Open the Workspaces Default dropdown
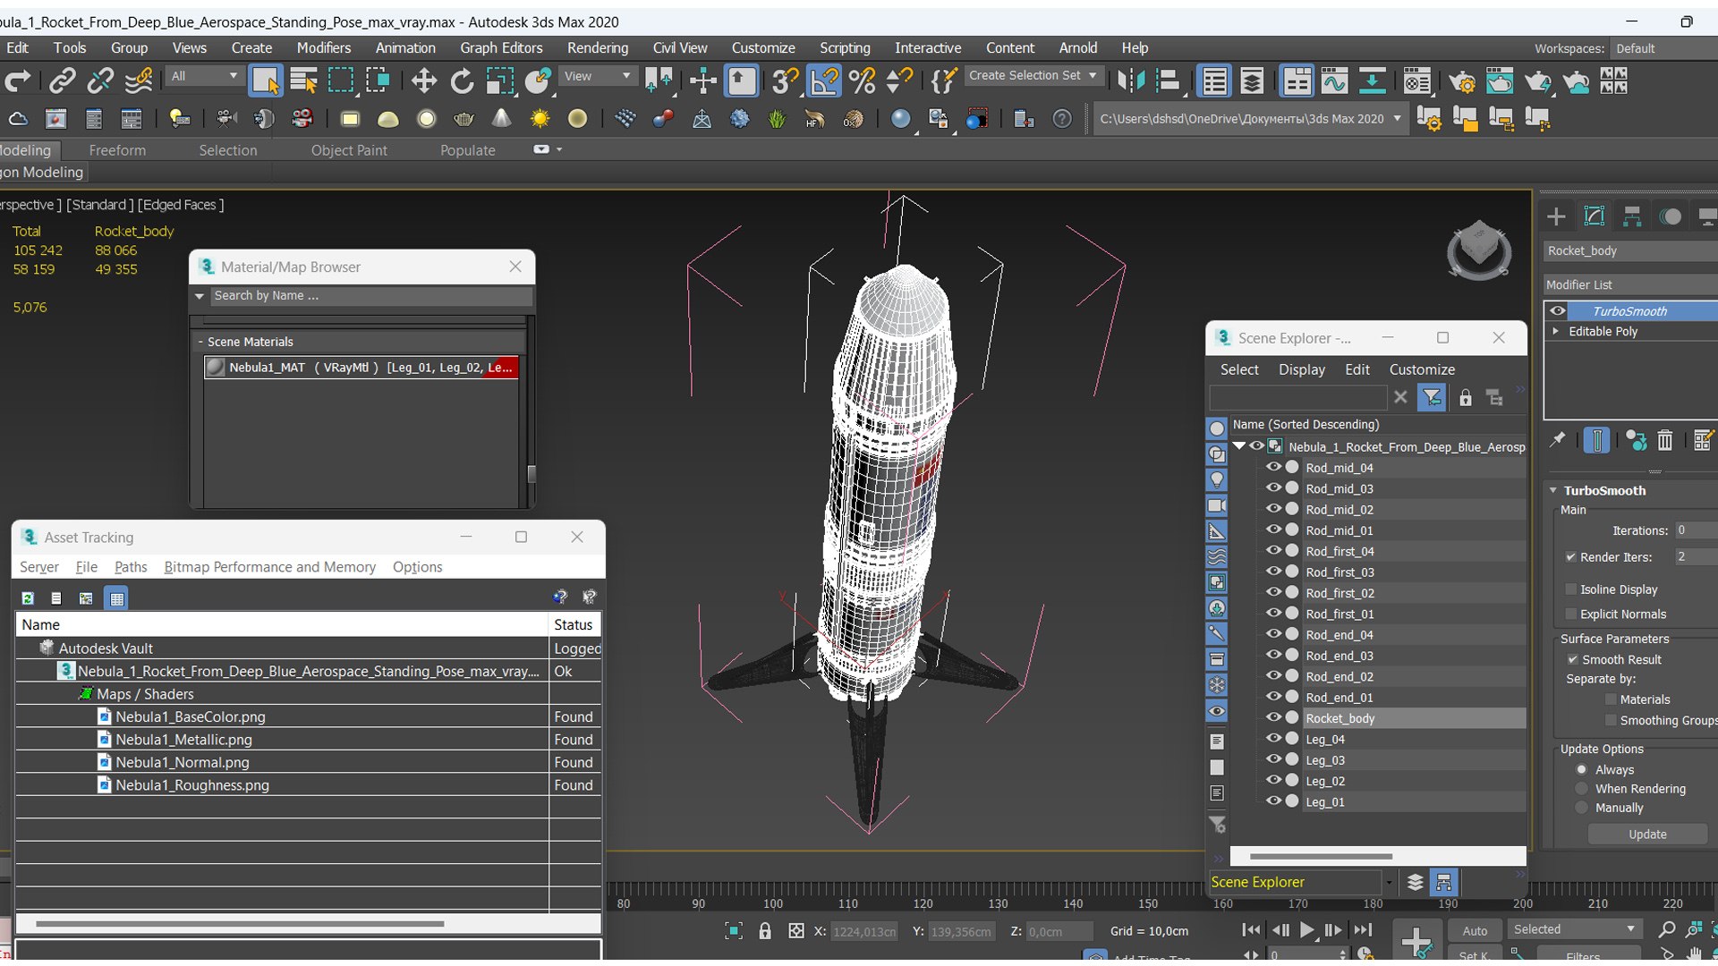1718x966 pixels. (1663, 48)
